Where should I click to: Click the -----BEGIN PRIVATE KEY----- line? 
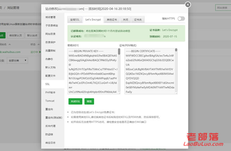[x=86, y=51]
